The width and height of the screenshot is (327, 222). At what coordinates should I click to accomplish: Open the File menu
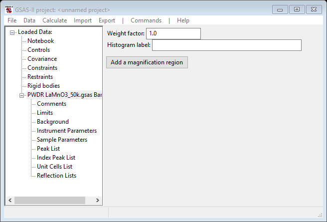(12, 20)
